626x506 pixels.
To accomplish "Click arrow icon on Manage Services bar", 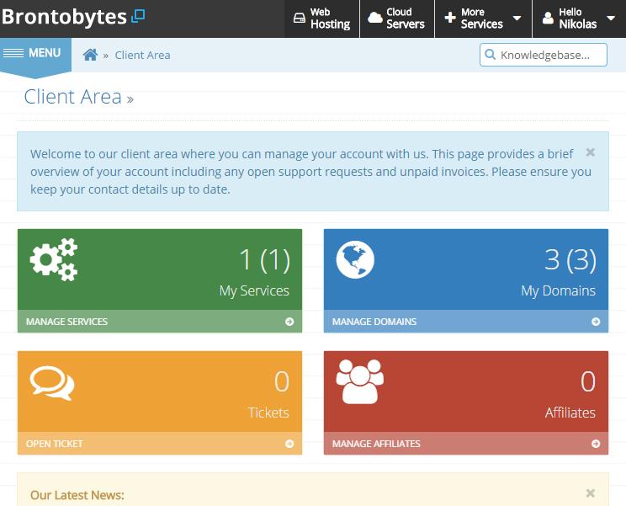I will (x=289, y=322).
